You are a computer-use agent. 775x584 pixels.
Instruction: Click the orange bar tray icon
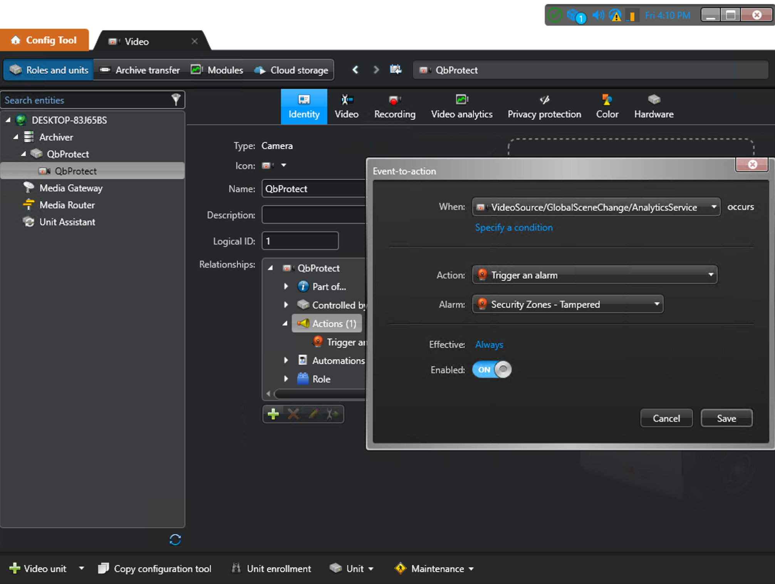pos(631,16)
